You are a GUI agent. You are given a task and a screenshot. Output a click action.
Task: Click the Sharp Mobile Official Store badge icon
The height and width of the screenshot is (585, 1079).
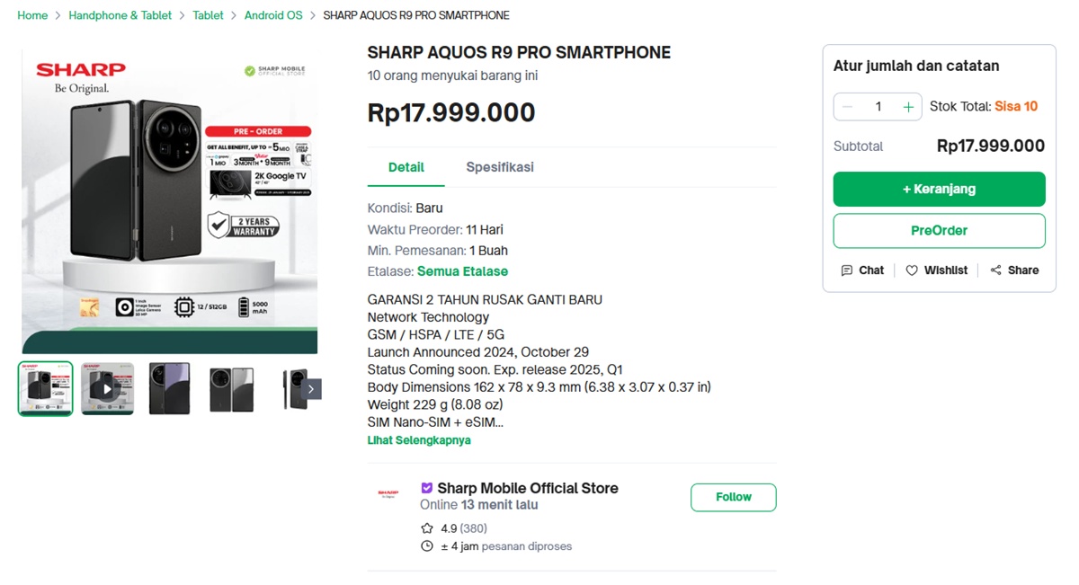point(426,488)
